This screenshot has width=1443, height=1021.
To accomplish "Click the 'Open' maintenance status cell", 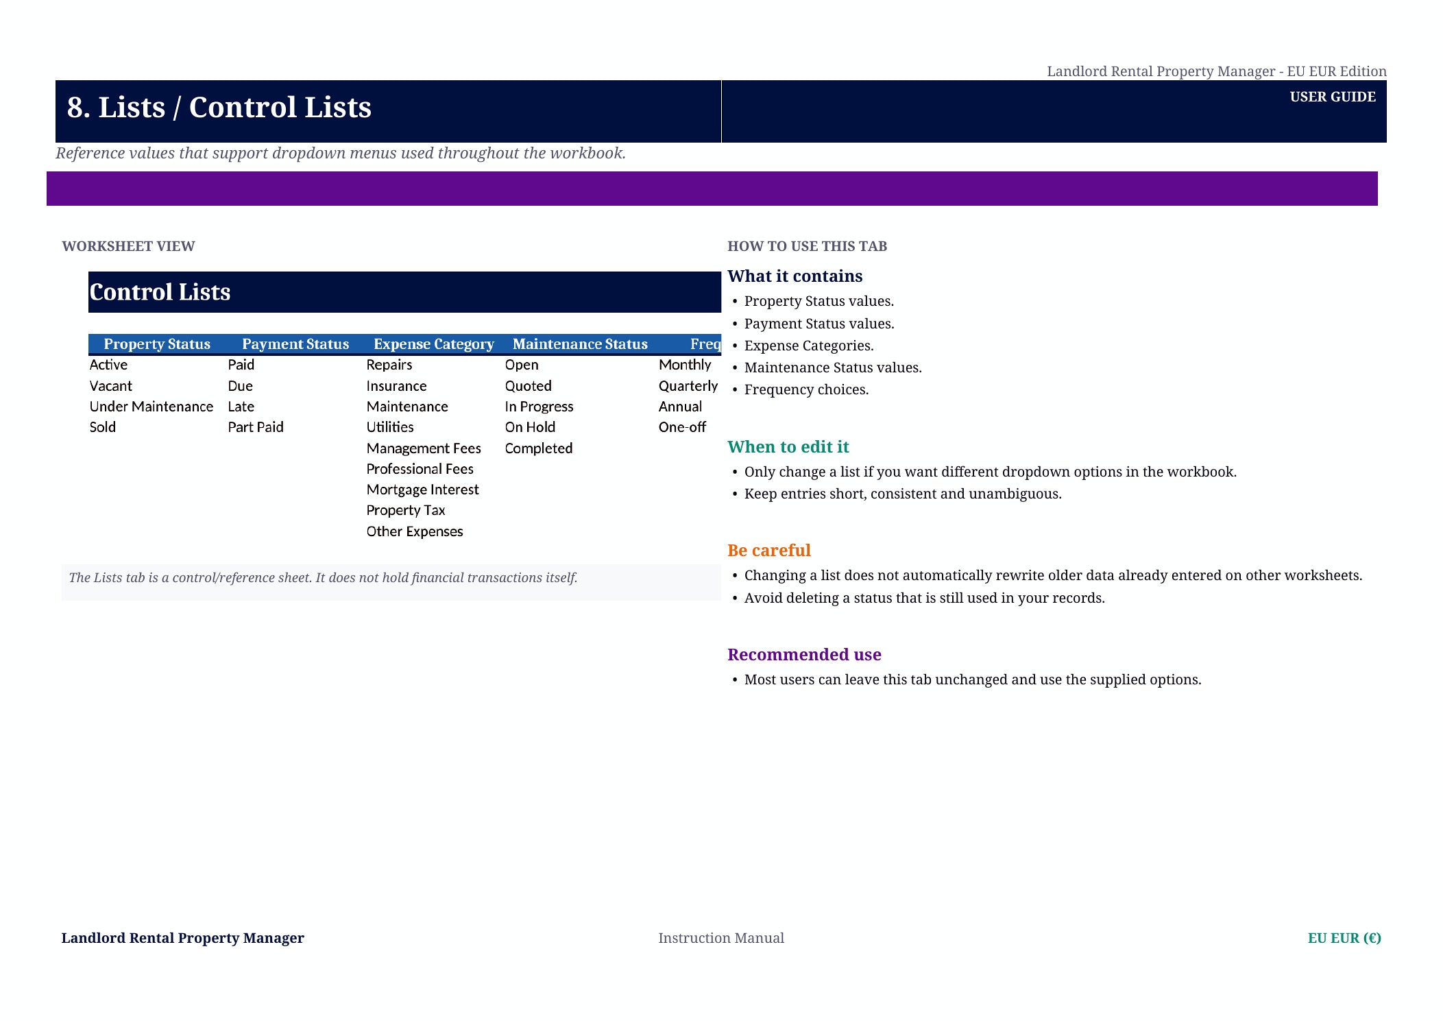I will click(521, 365).
